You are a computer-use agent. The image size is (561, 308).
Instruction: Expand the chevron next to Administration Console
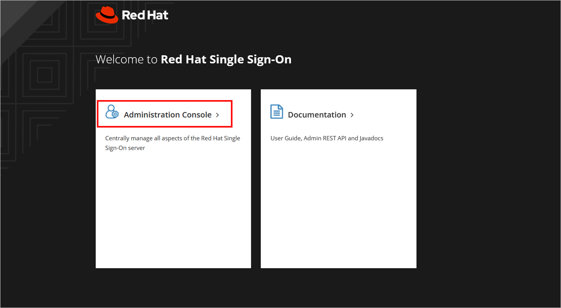click(x=217, y=115)
